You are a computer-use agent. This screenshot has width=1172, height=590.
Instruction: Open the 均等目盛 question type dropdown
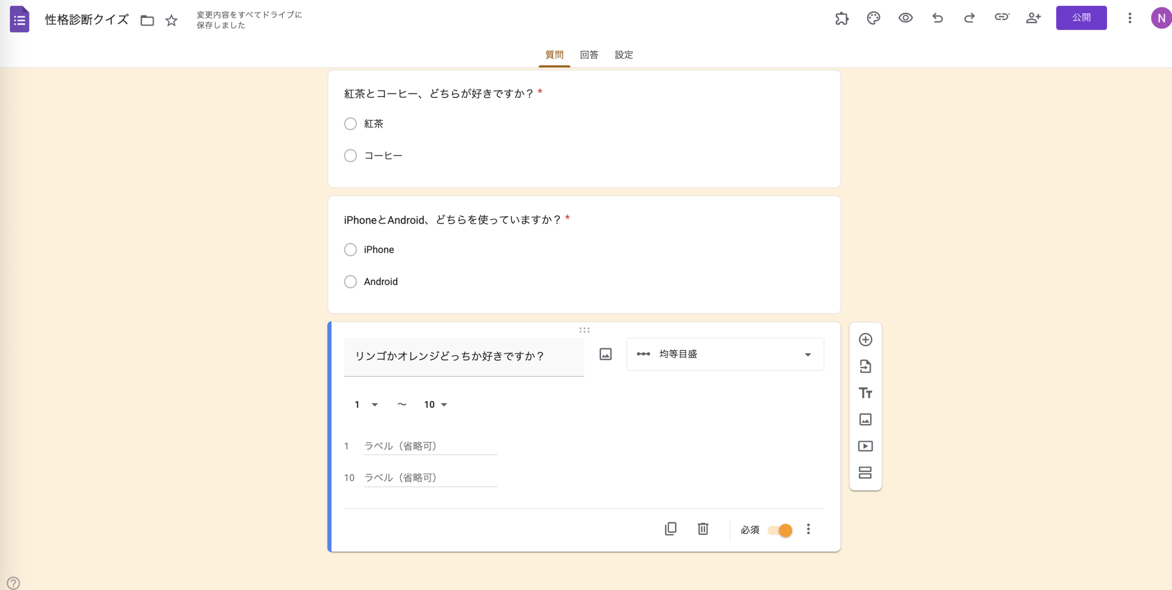[x=725, y=354]
